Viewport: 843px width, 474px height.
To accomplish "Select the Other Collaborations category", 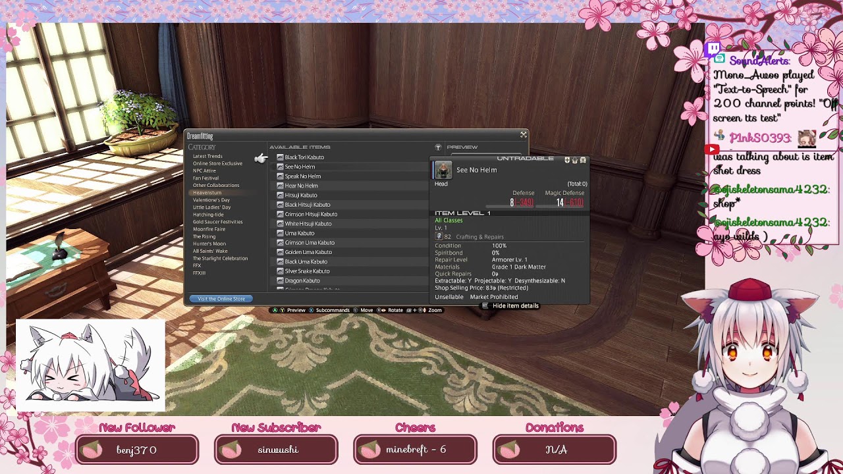I will pos(216,185).
